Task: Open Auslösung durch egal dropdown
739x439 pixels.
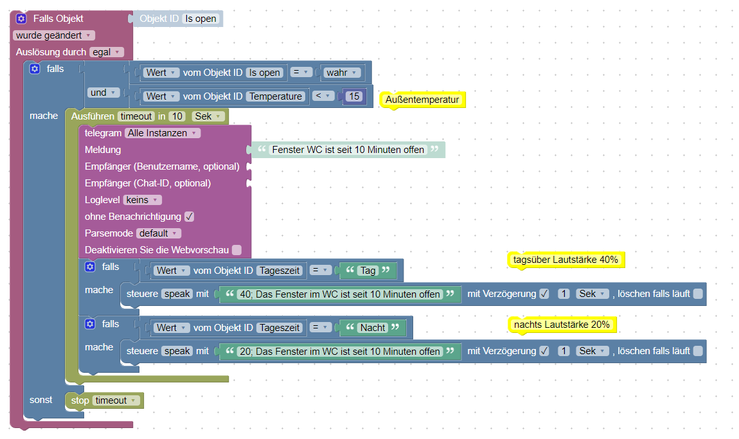Action: click(x=107, y=52)
